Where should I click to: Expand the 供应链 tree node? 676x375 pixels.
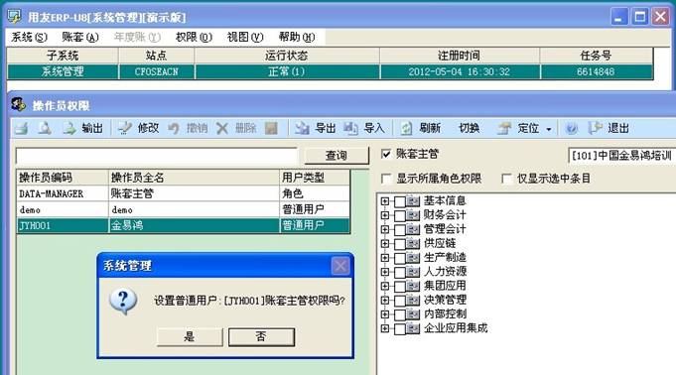384,243
